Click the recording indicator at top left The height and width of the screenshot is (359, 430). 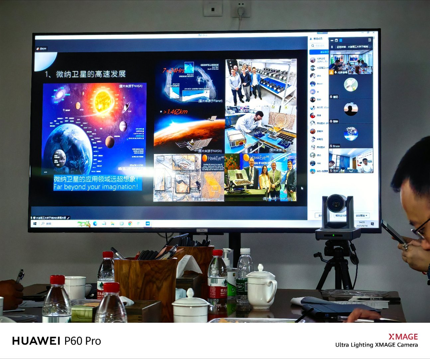click(x=42, y=49)
